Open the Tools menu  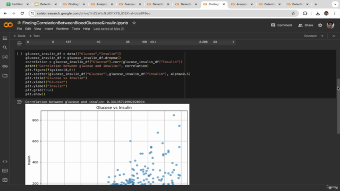tap(76, 29)
